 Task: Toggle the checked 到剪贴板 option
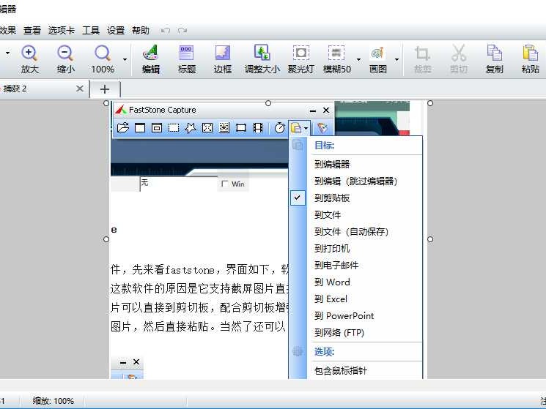pyautogui.click(x=331, y=198)
